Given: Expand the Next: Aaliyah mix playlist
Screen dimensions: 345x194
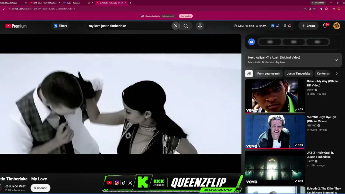Looking at the screenshot, I should [x=336, y=60].
